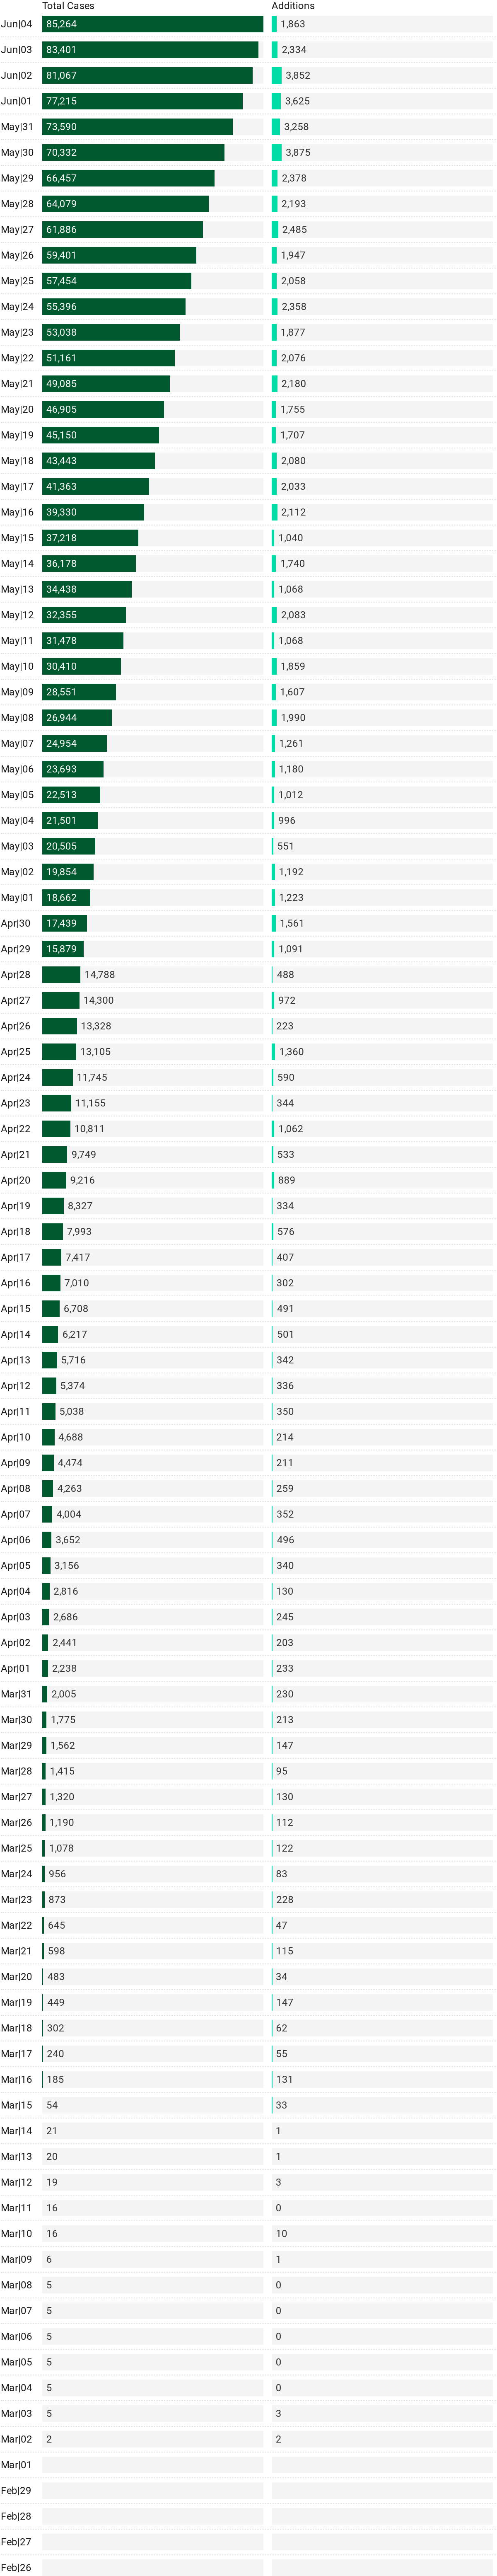Click the May|03 Additions value 551
Viewport: 497px width, 2576px height.
[x=286, y=846]
